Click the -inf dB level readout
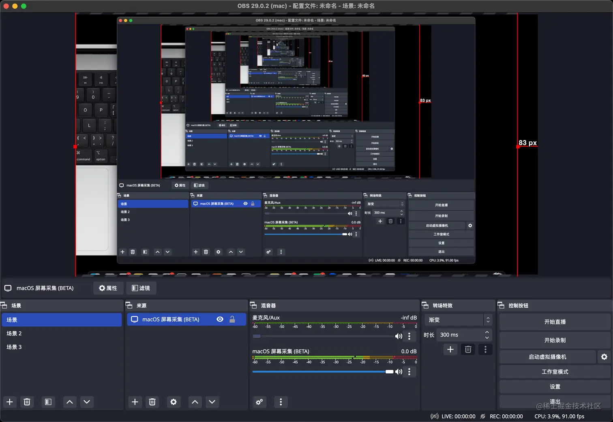This screenshot has height=422, width=613. point(409,318)
